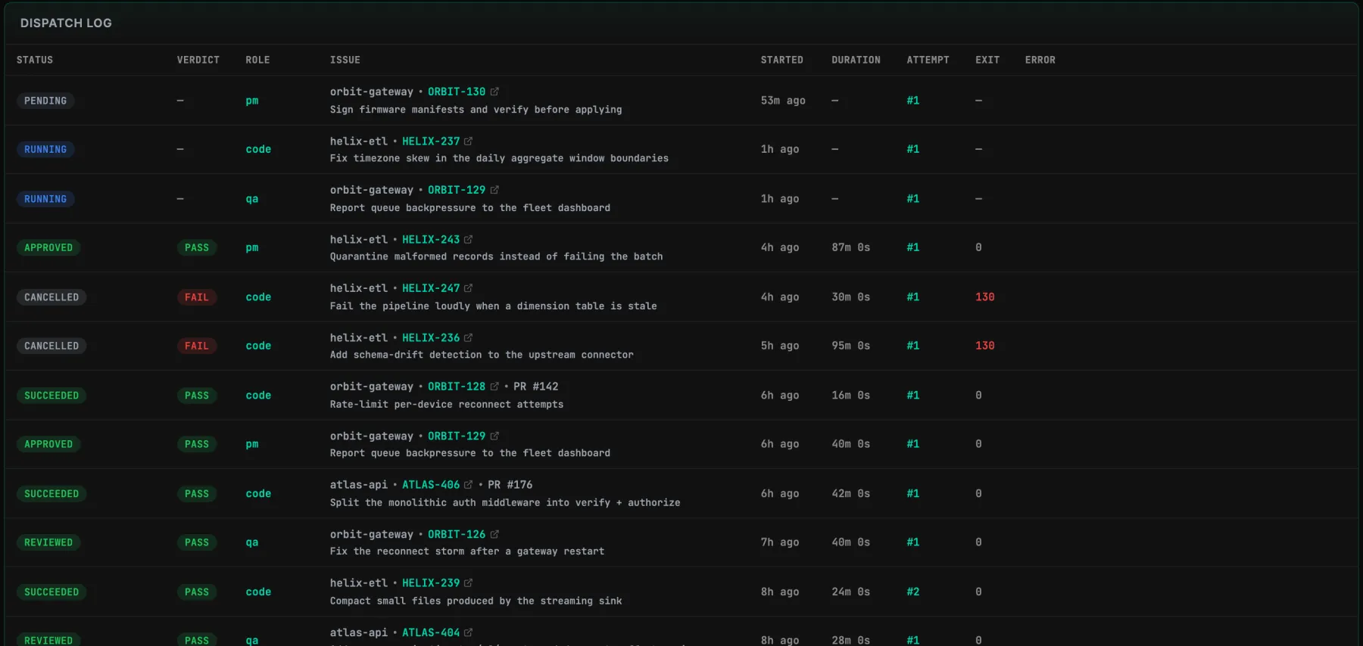Click the ATTEMPT column header
The height and width of the screenshot is (646, 1363).
pos(928,60)
